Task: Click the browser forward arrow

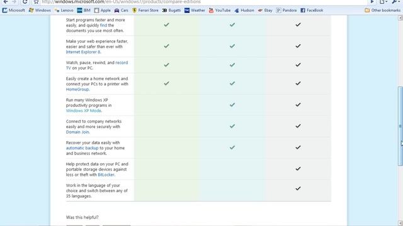Action: [14, 2]
